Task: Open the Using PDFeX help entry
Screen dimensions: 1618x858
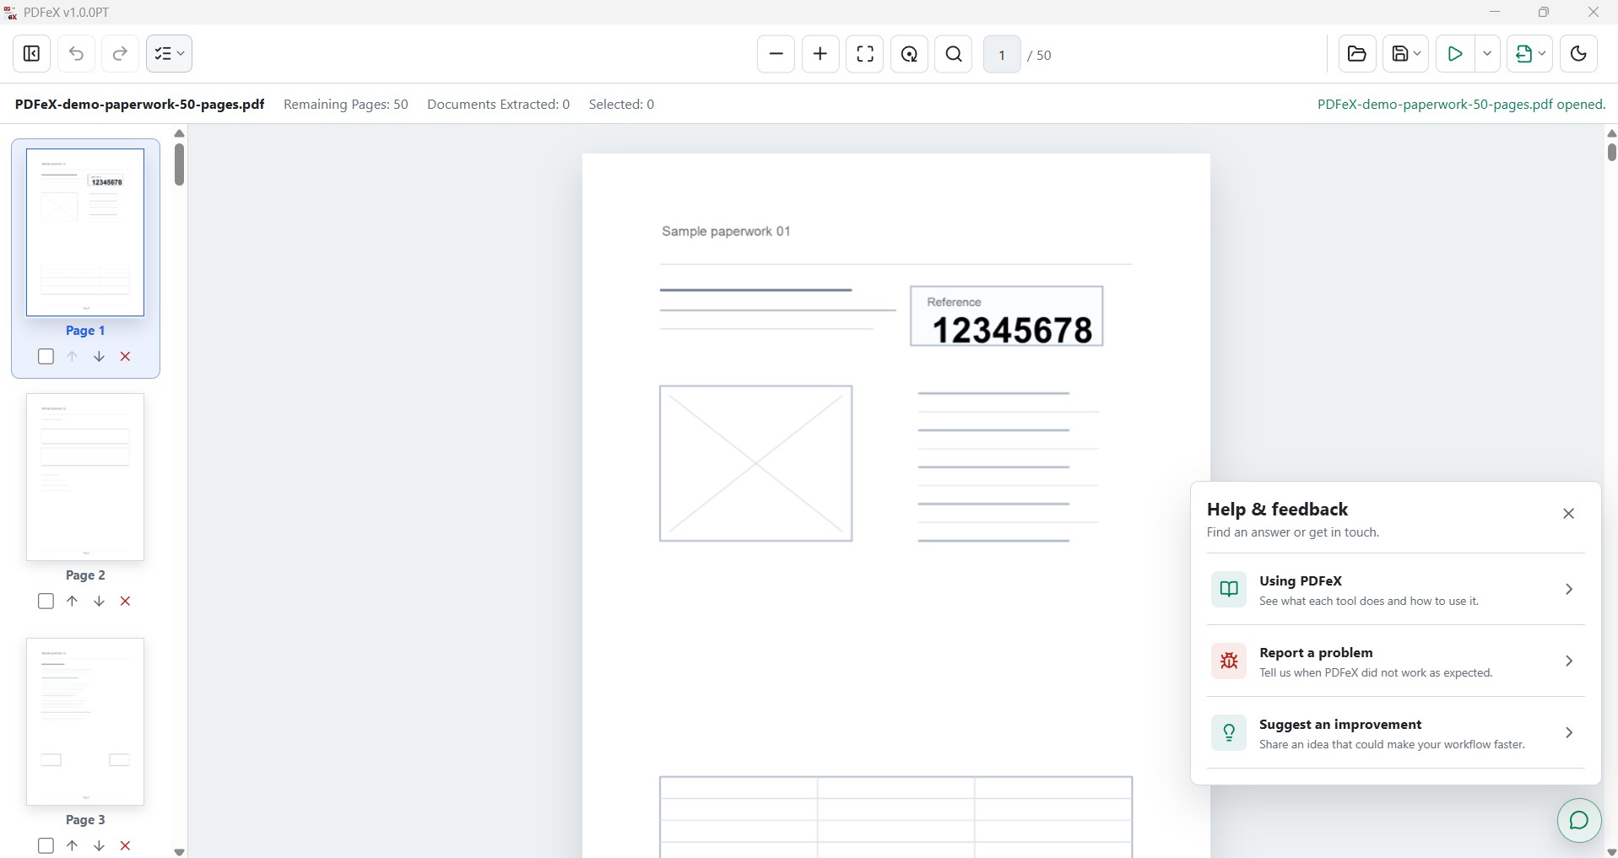Action: [1395, 589]
